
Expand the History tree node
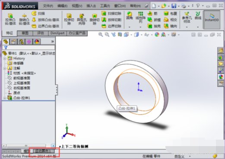(4, 58)
